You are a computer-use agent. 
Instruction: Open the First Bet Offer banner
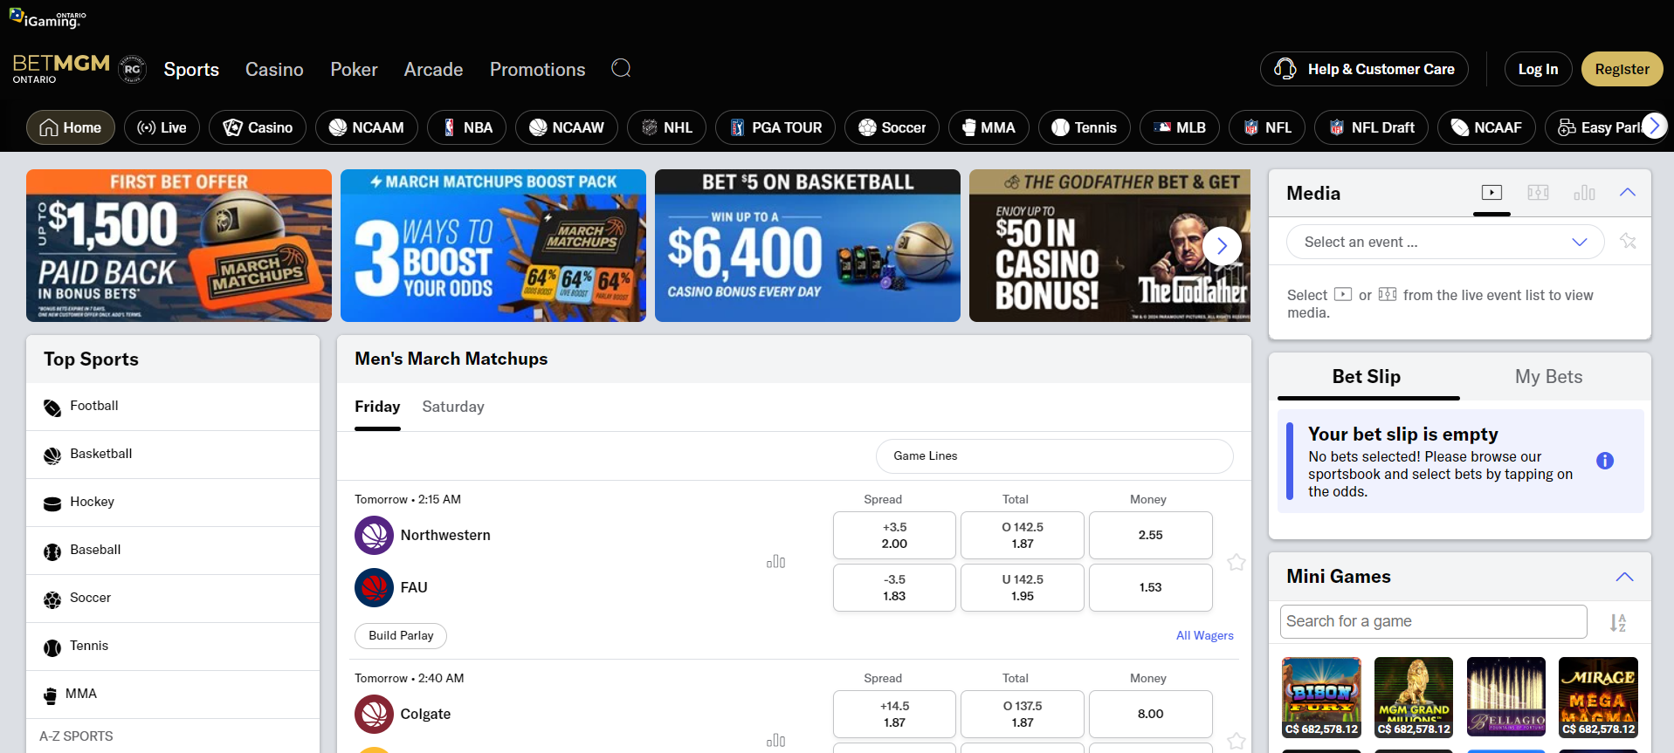pos(179,245)
